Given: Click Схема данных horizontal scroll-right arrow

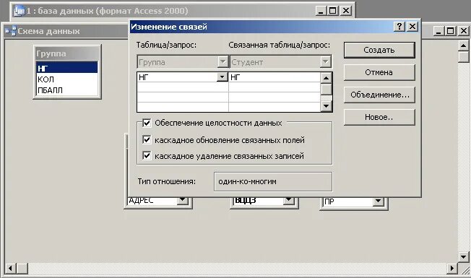Looking at the screenshot, I should 451,268.
